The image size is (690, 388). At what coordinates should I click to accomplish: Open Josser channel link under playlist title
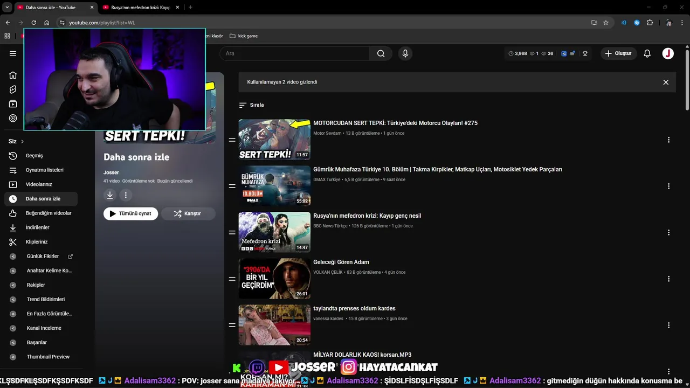[111, 172]
